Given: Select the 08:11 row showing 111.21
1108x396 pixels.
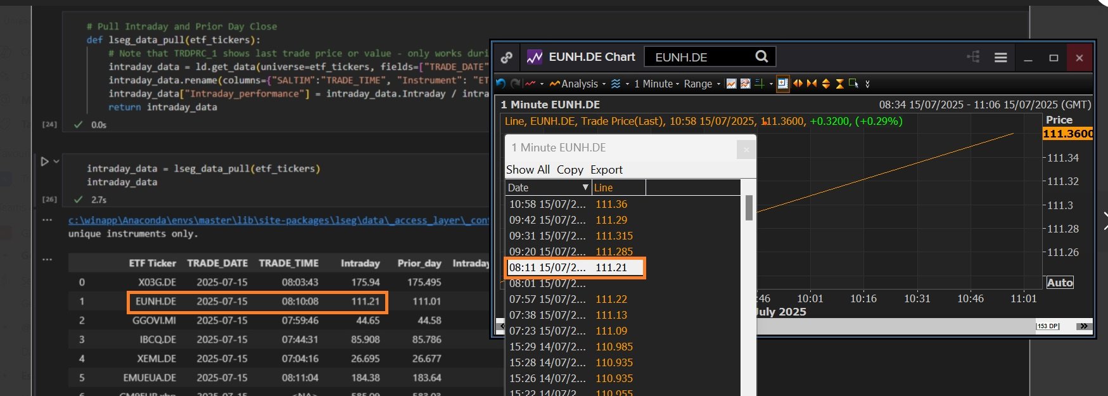Looking at the screenshot, I should point(575,267).
